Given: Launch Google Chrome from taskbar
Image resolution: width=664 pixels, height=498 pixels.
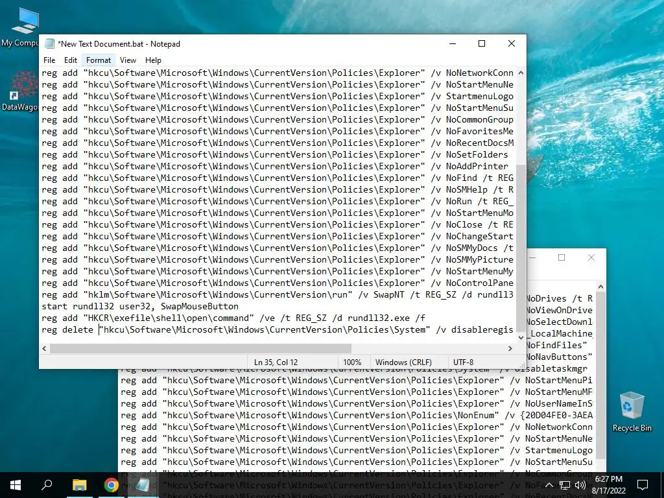Looking at the screenshot, I should (x=111, y=485).
